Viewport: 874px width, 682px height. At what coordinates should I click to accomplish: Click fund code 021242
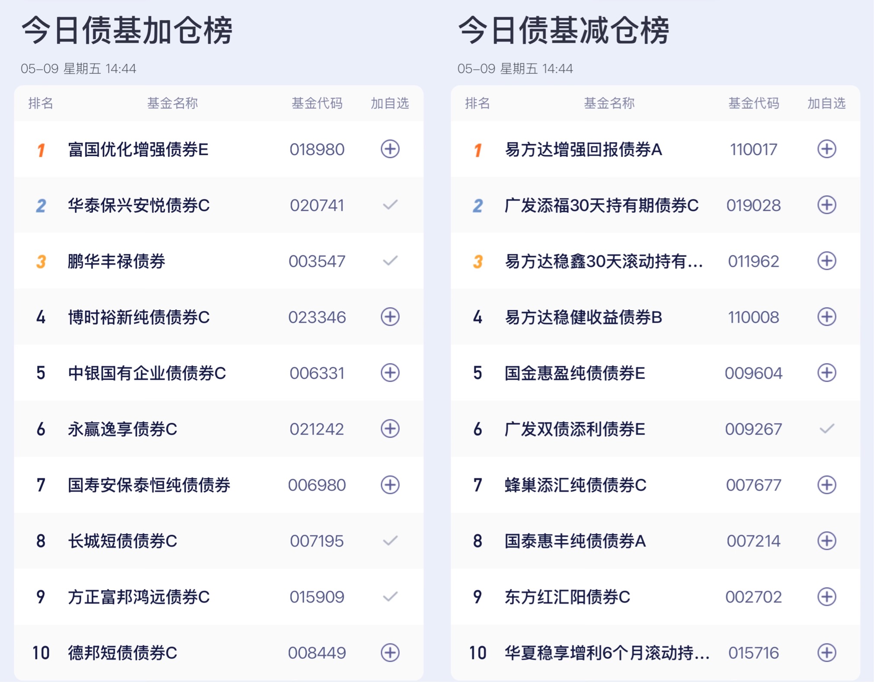click(x=317, y=429)
